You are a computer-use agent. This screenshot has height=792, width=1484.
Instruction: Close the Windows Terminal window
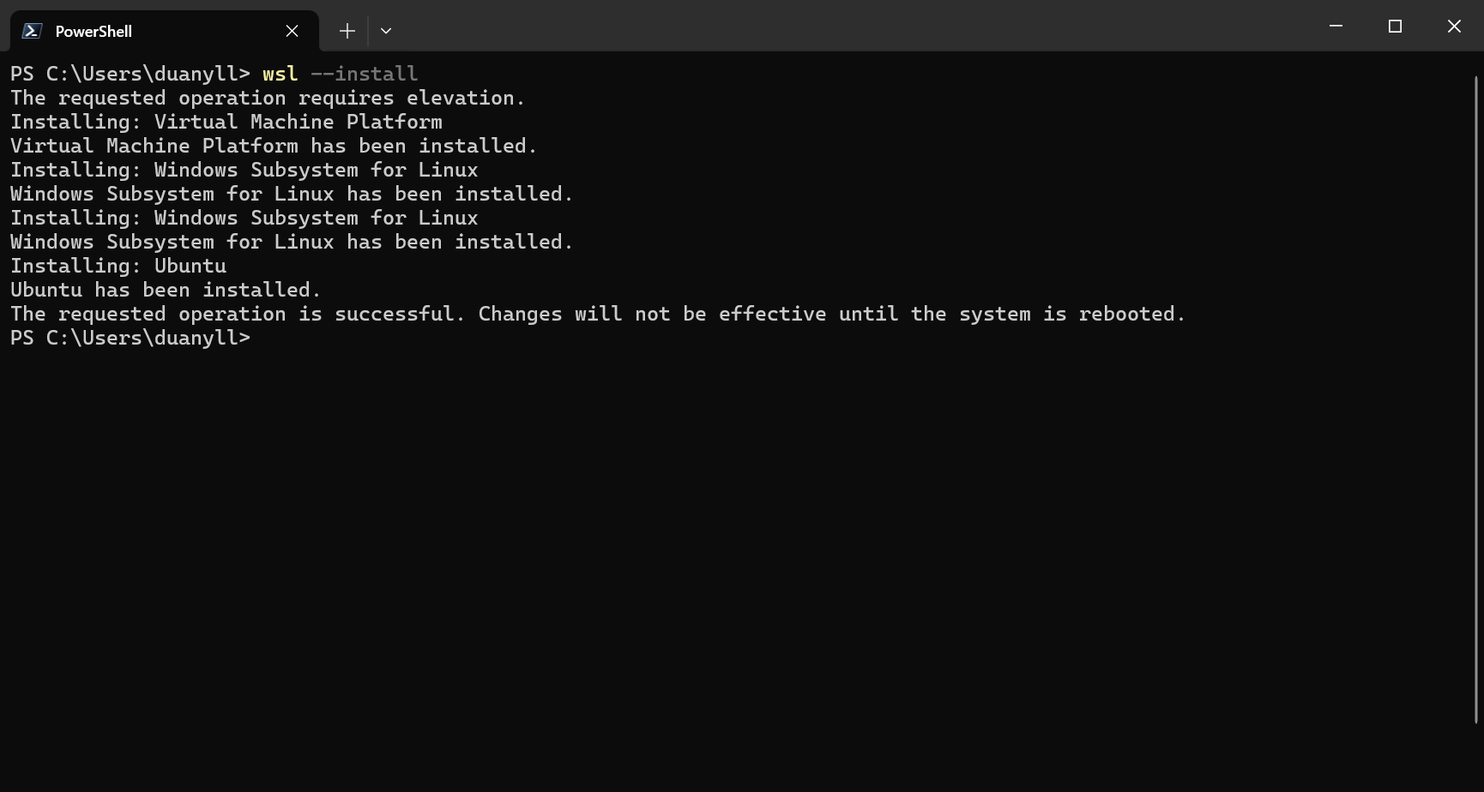click(1454, 26)
